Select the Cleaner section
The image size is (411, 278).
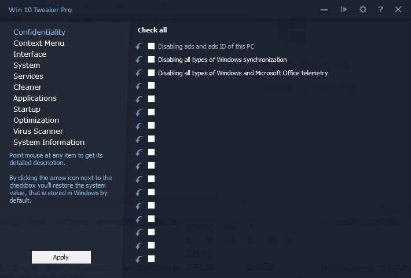(x=28, y=87)
